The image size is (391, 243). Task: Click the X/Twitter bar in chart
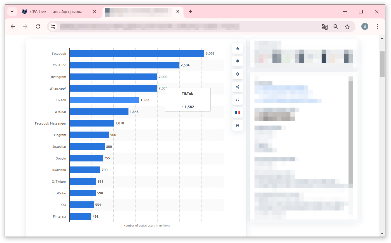pyautogui.click(x=83, y=182)
